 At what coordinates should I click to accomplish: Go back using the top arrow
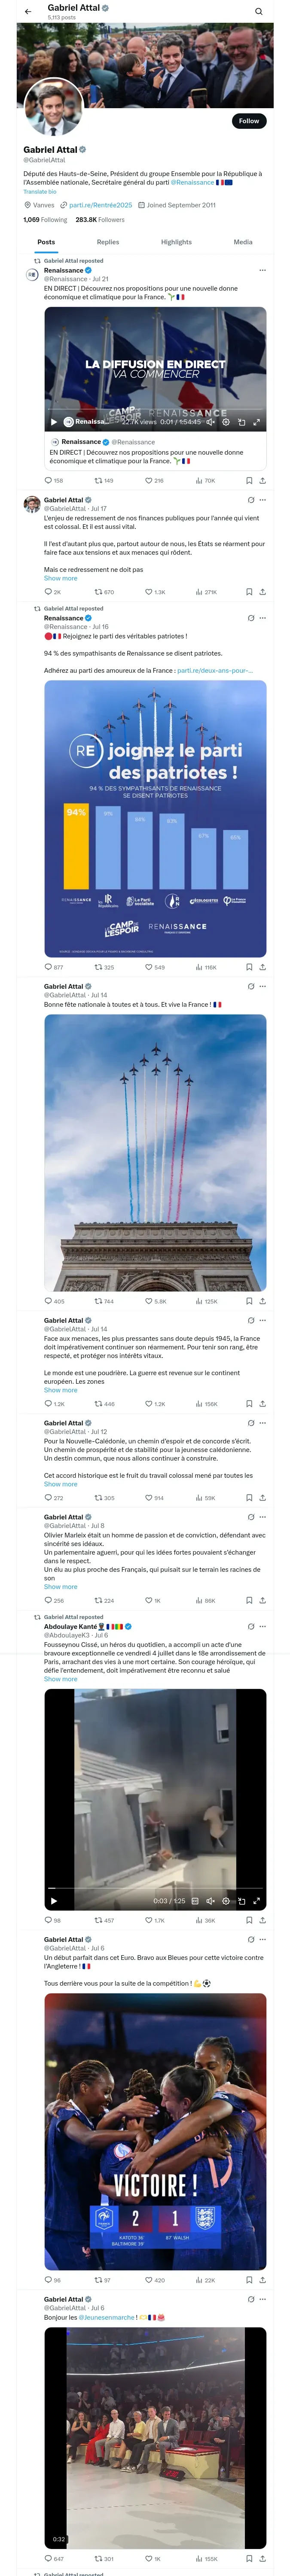click(28, 12)
